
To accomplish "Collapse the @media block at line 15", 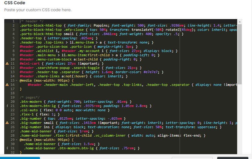I will pos(16,80).
